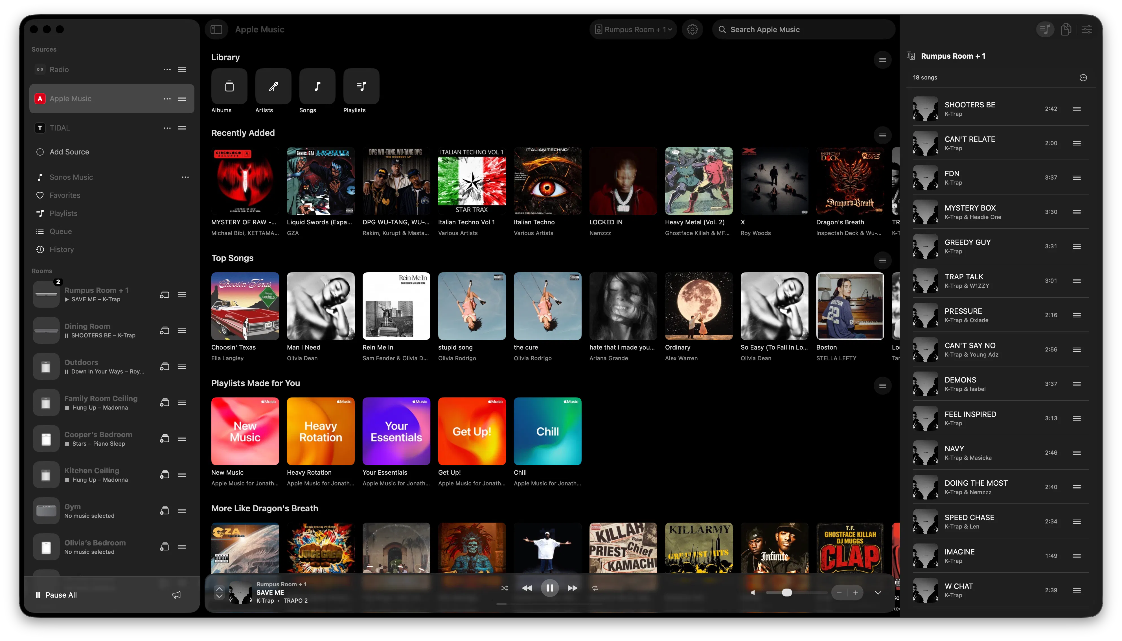Open Favorites in the sidebar

[65, 195]
